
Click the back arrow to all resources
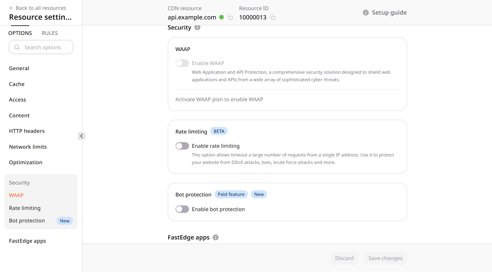[11, 8]
